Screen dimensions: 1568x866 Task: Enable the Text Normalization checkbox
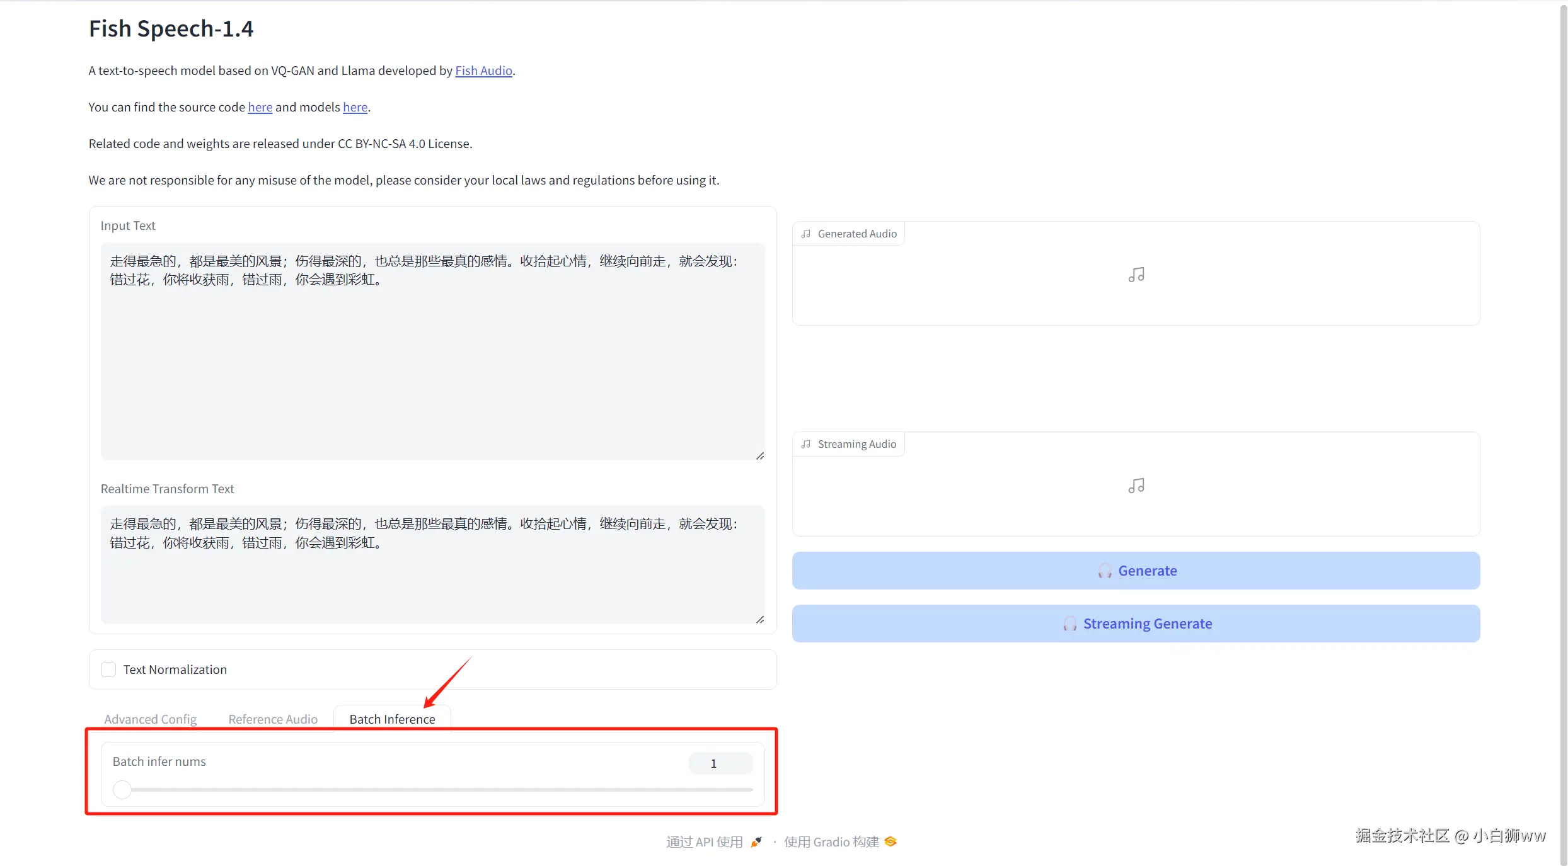tap(108, 669)
